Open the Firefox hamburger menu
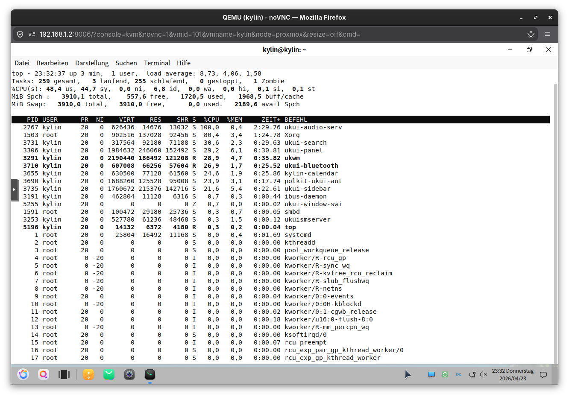The width and height of the screenshot is (569, 397). click(548, 34)
